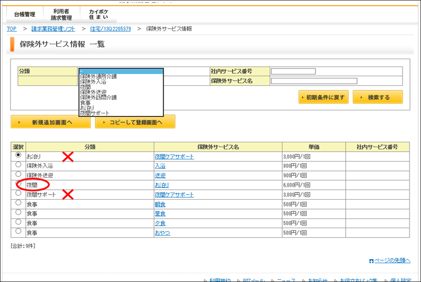Select the radio button for 保険外入浴 row
This screenshot has height=282, width=421.
click(x=18, y=164)
